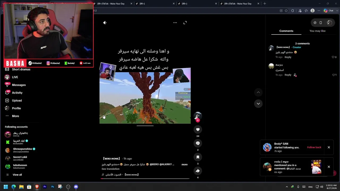The width and height of the screenshot is (340, 191).
Task: Launch Adobe Photoshop from the taskbar
Action: [x=53, y=187]
